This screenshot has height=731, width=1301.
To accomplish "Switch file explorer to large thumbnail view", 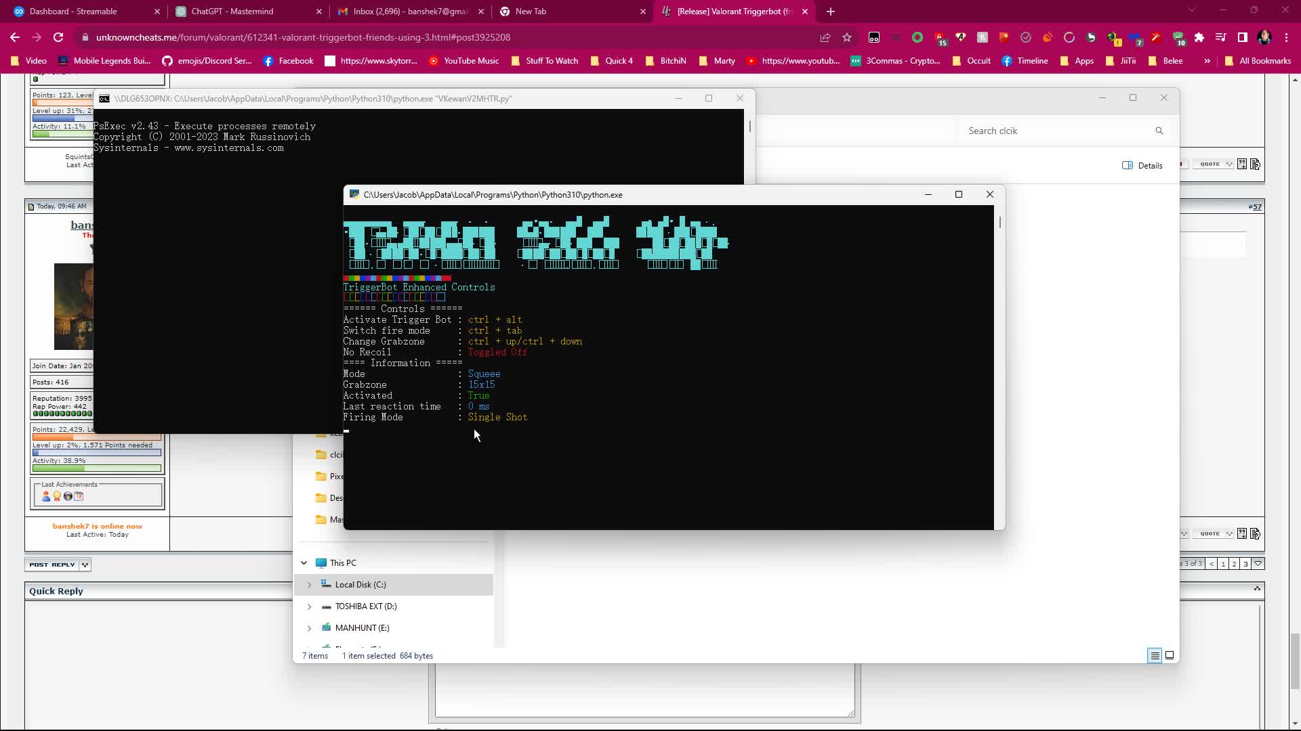I will point(1170,655).
